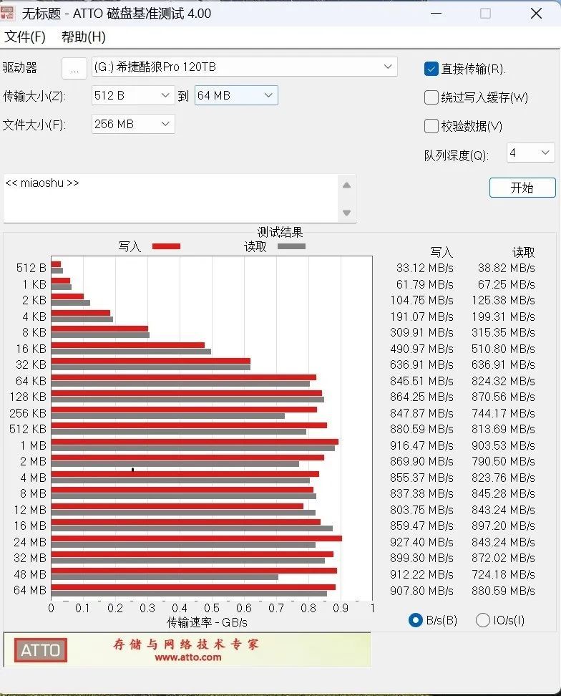Click the description box scroll-up arrow
The width and height of the screenshot is (561, 696).
coord(347,185)
